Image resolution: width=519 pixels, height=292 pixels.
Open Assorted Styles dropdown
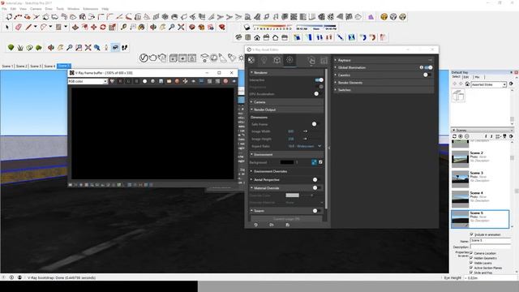point(489,84)
